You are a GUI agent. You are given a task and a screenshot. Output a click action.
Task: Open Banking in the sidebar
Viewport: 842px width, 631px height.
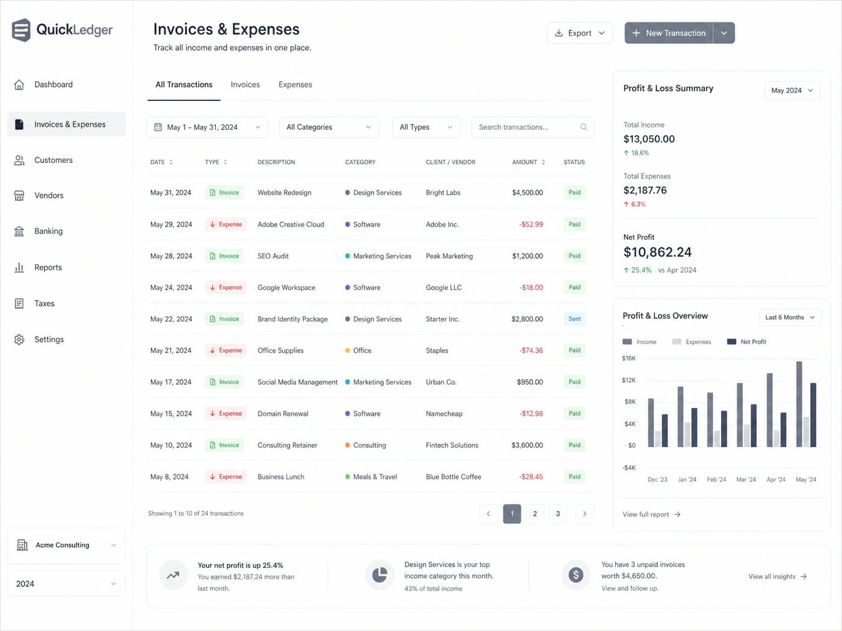66,231
